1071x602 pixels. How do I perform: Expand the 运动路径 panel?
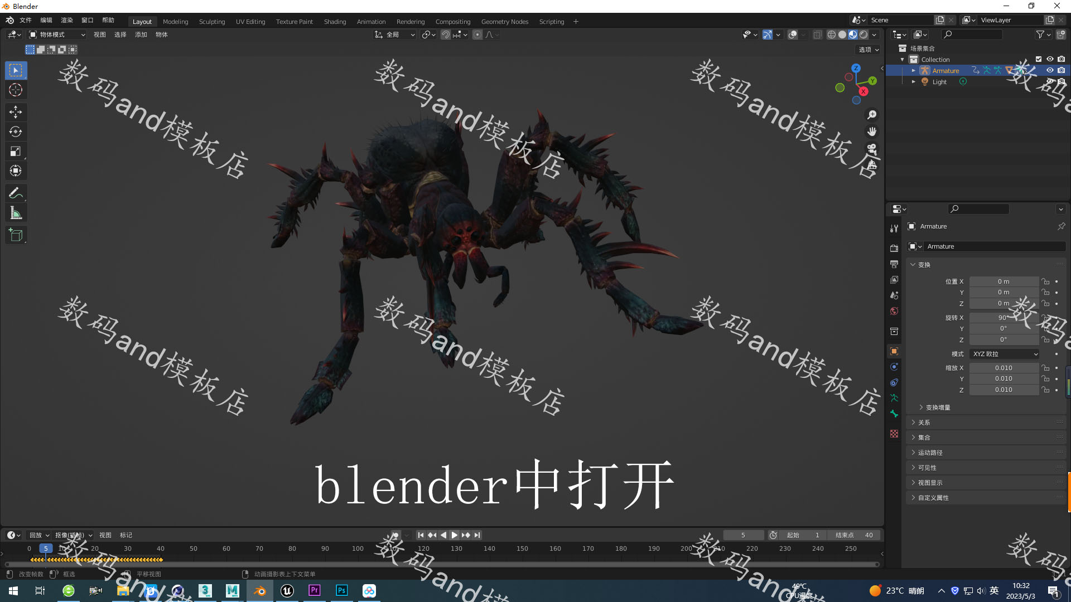point(986,453)
